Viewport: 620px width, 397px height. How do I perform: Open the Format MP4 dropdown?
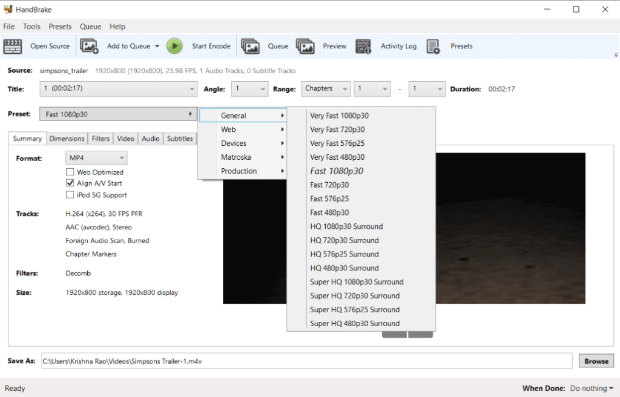[96, 158]
